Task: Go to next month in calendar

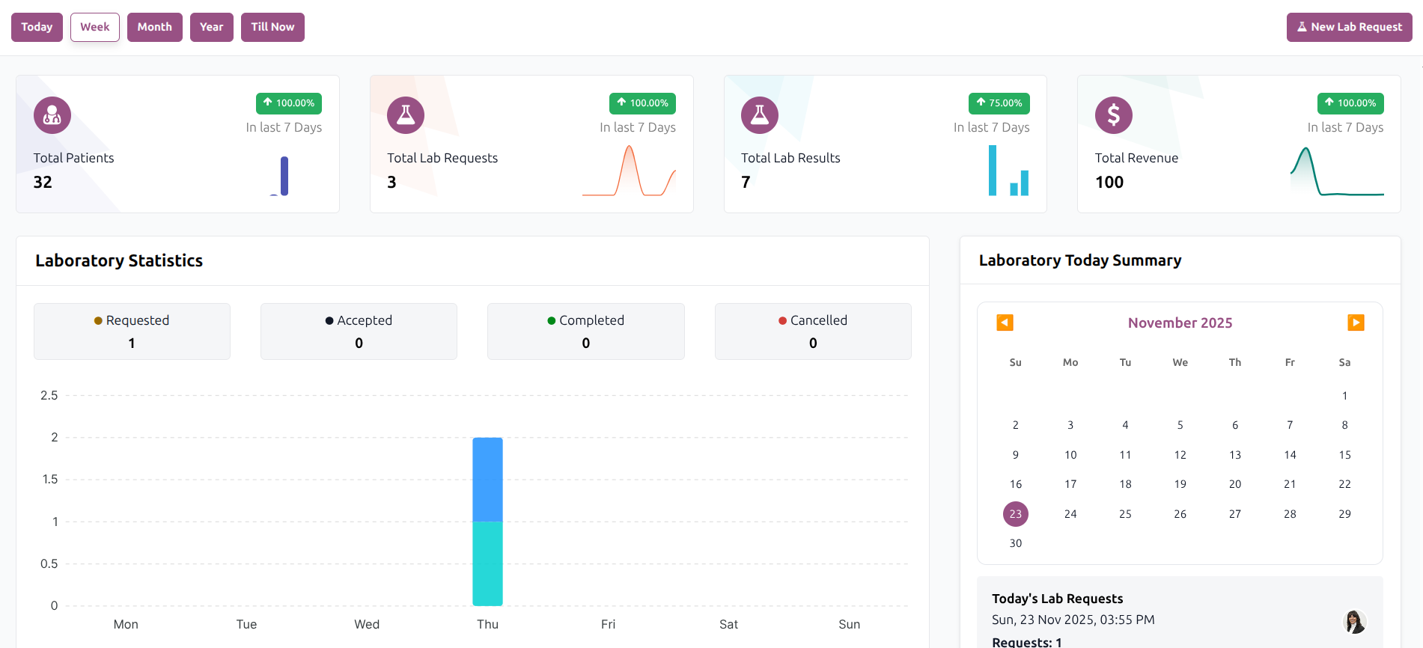Action: (1356, 323)
